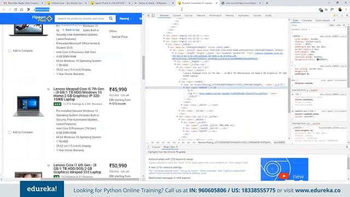
Task: Select the Console drawer tab
Action: 156,147
